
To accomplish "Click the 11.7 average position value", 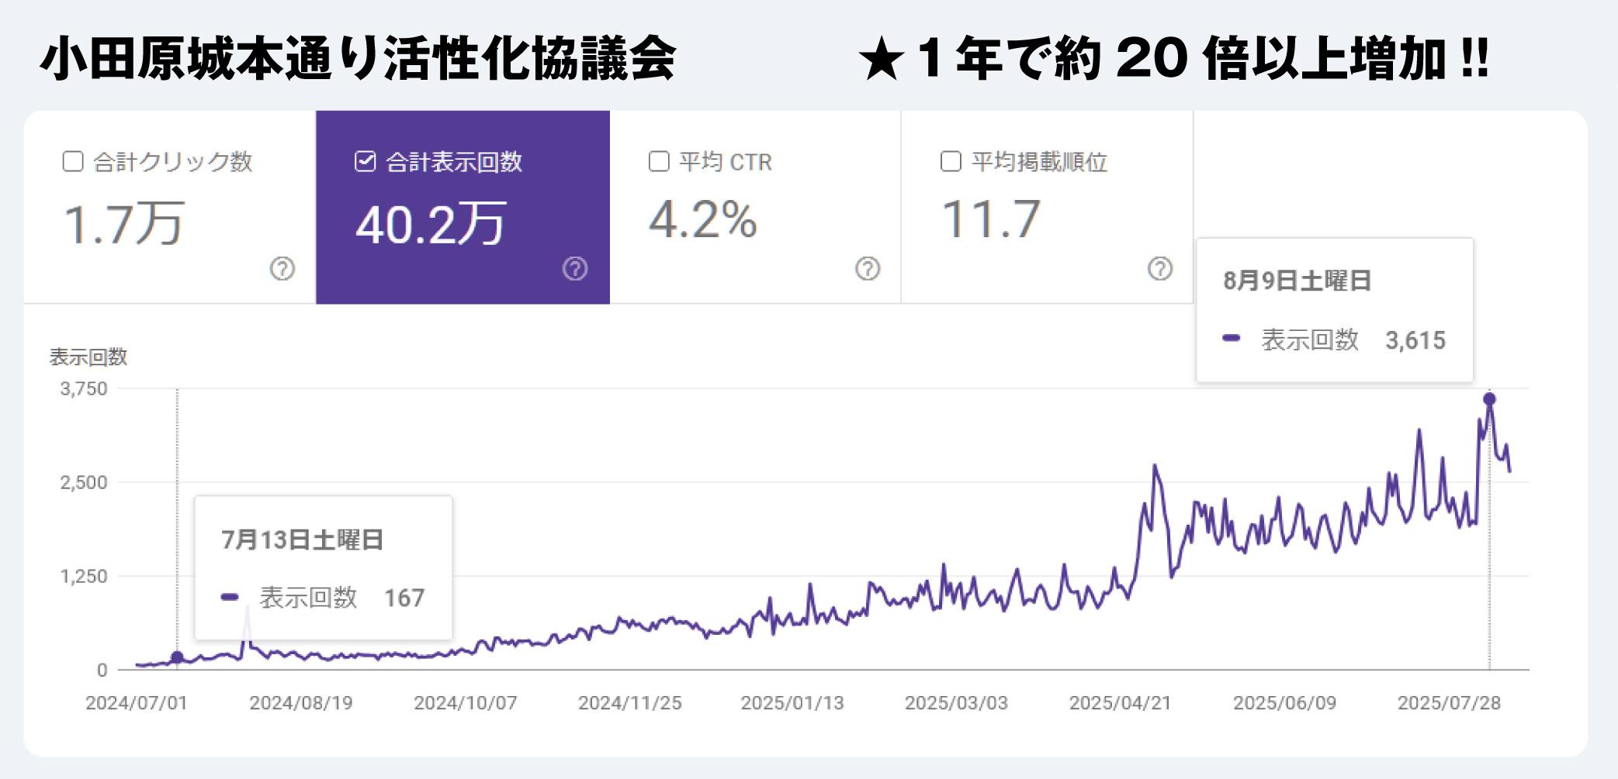I will coord(990,219).
